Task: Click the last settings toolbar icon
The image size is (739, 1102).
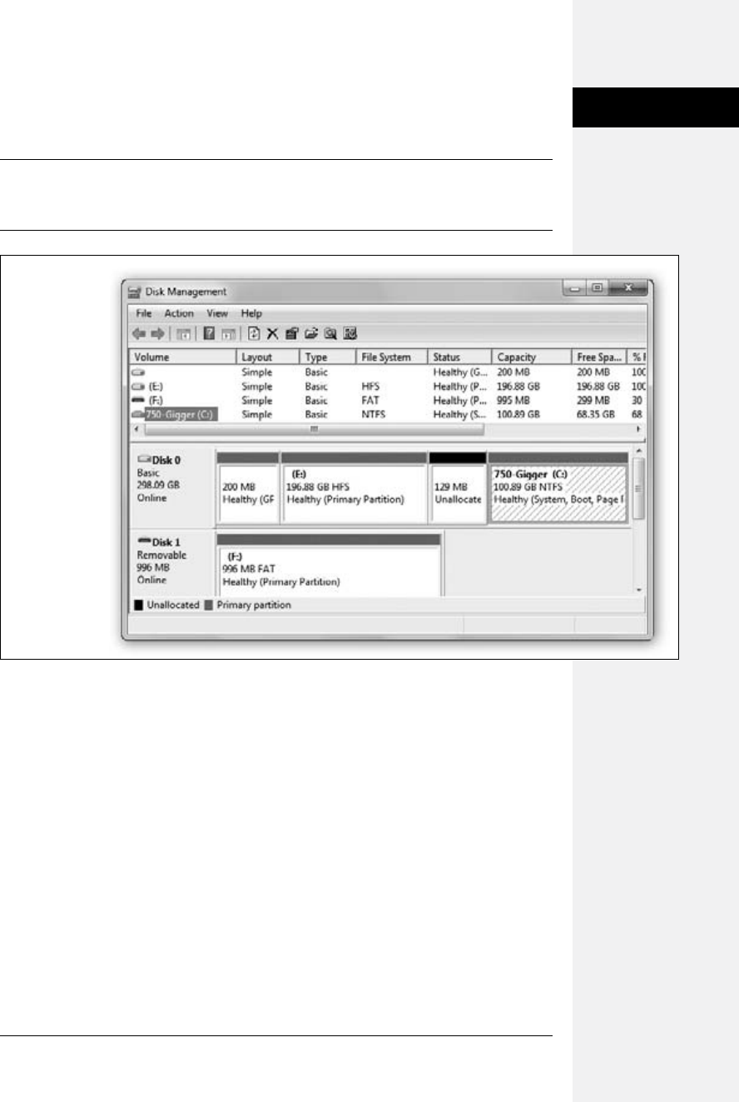Action: [350, 334]
